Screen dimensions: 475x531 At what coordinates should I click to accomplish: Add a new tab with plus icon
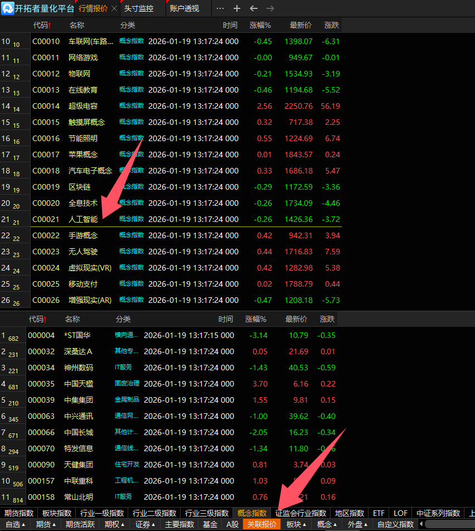236,9
